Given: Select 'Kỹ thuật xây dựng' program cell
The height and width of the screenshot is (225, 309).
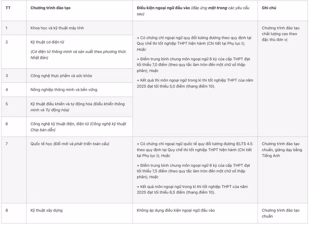Looking at the screenshot, I should pyautogui.click(x=47, y=210).
